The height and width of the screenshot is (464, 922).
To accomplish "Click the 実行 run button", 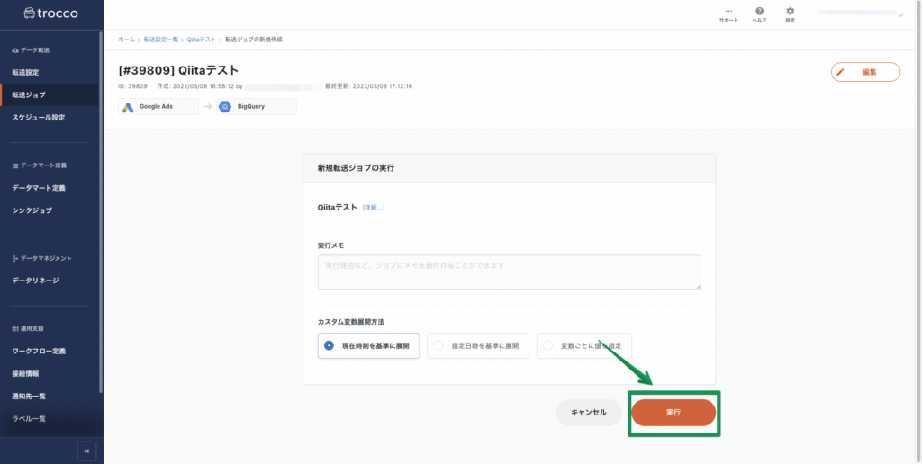I will pos(673,412).
